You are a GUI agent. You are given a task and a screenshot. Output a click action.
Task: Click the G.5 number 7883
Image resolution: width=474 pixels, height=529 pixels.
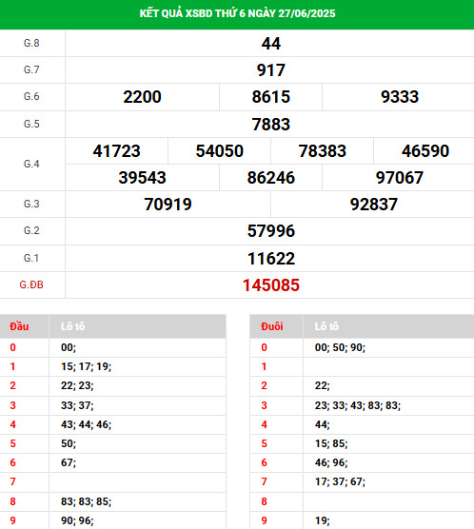coord(270,124)
